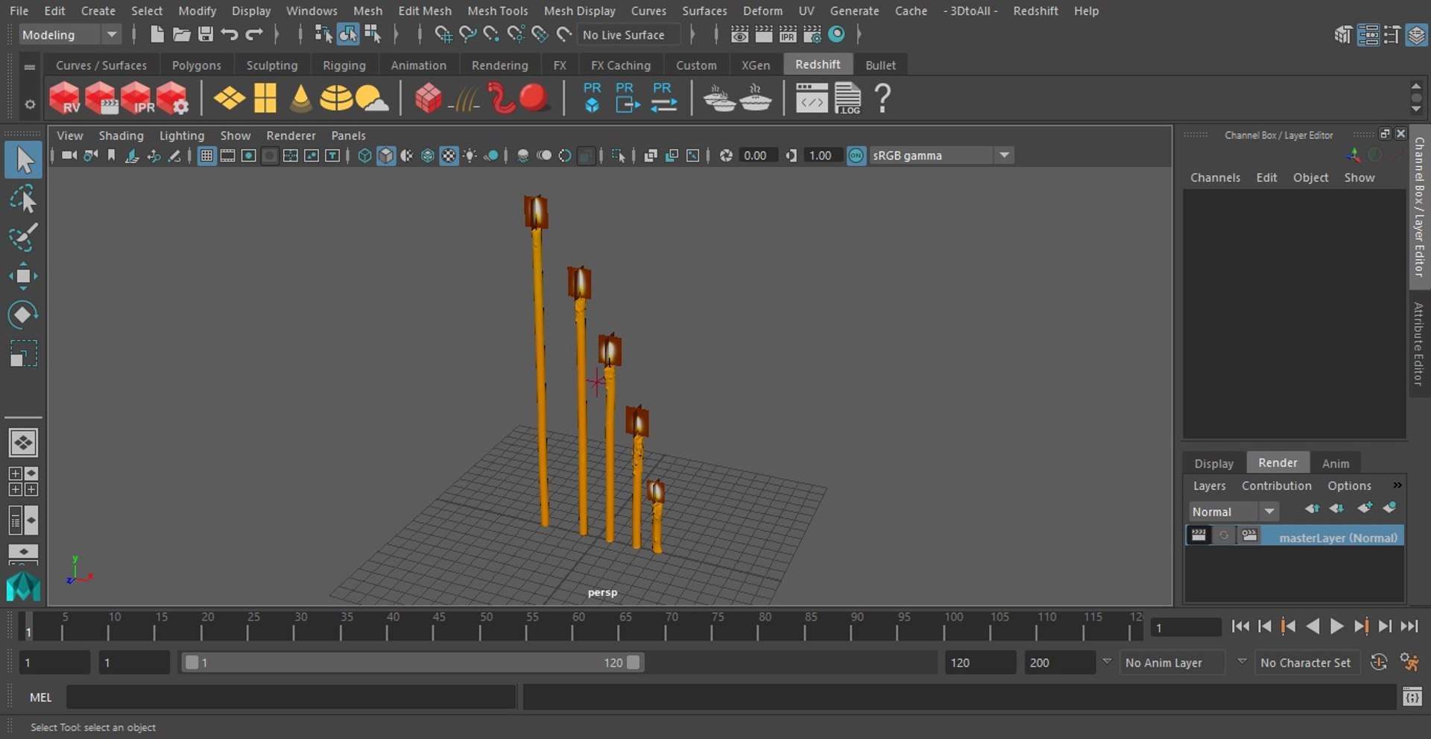
Task: Click the Play forwards button
Action: click(x=1336, y=627)
